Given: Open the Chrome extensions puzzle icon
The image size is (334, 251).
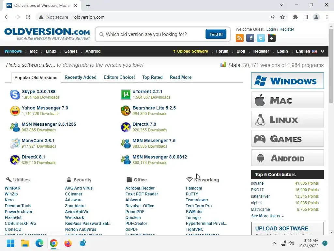Looking at the screenshot, I should 296,17.
